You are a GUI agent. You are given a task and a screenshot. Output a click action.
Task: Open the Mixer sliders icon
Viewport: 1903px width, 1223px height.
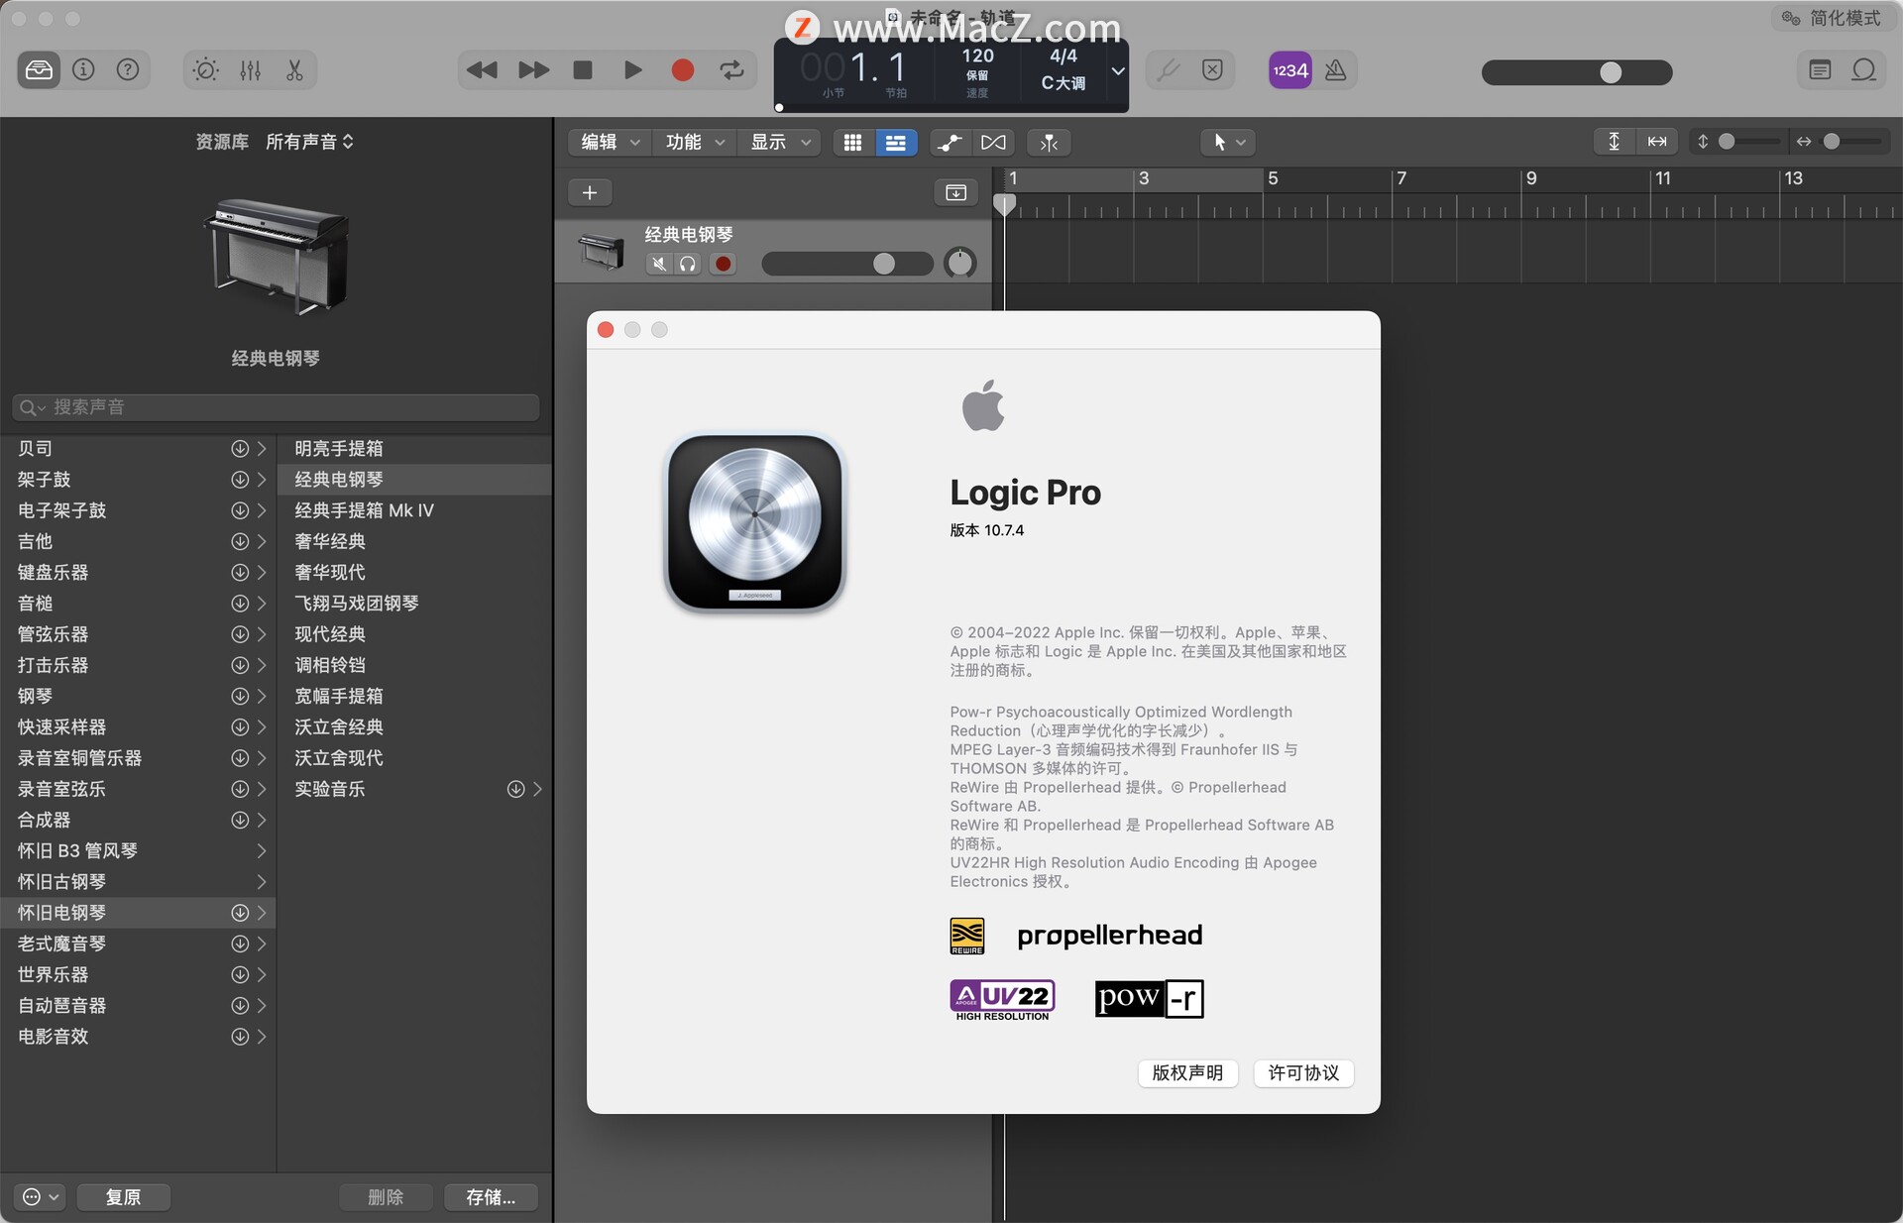[x=250, y=70]
